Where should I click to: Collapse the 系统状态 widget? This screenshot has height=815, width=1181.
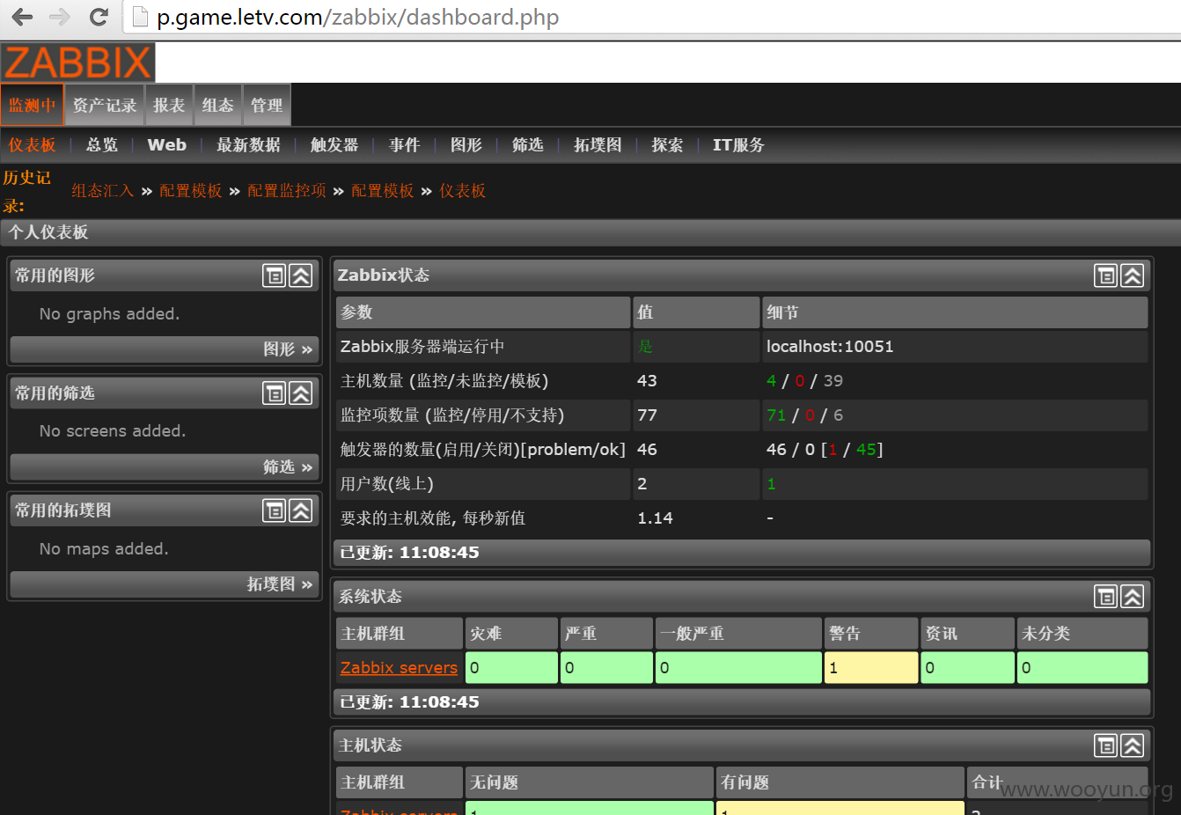[1133, 597]
